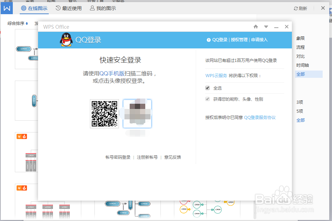Close the online diagram panel

pos(323,8)
